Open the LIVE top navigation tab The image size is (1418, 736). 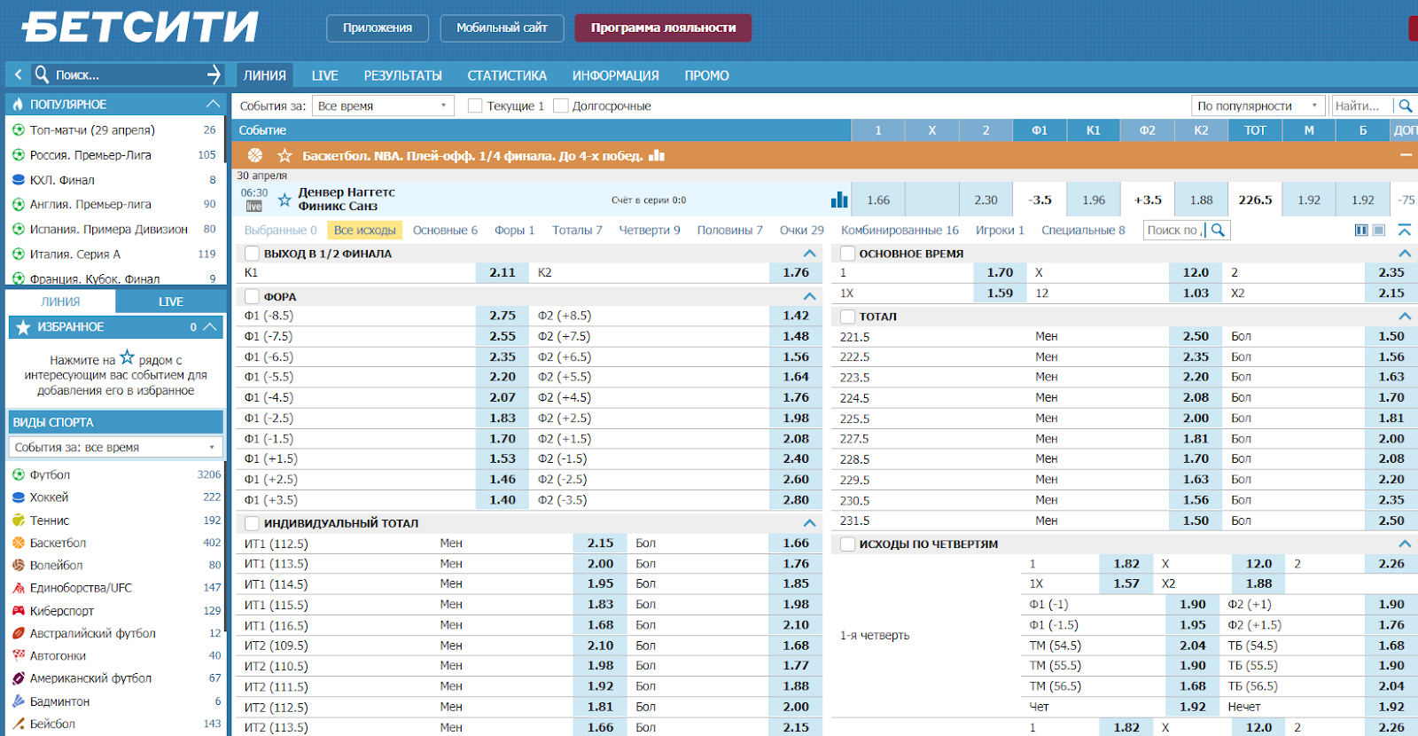point(324,75)
